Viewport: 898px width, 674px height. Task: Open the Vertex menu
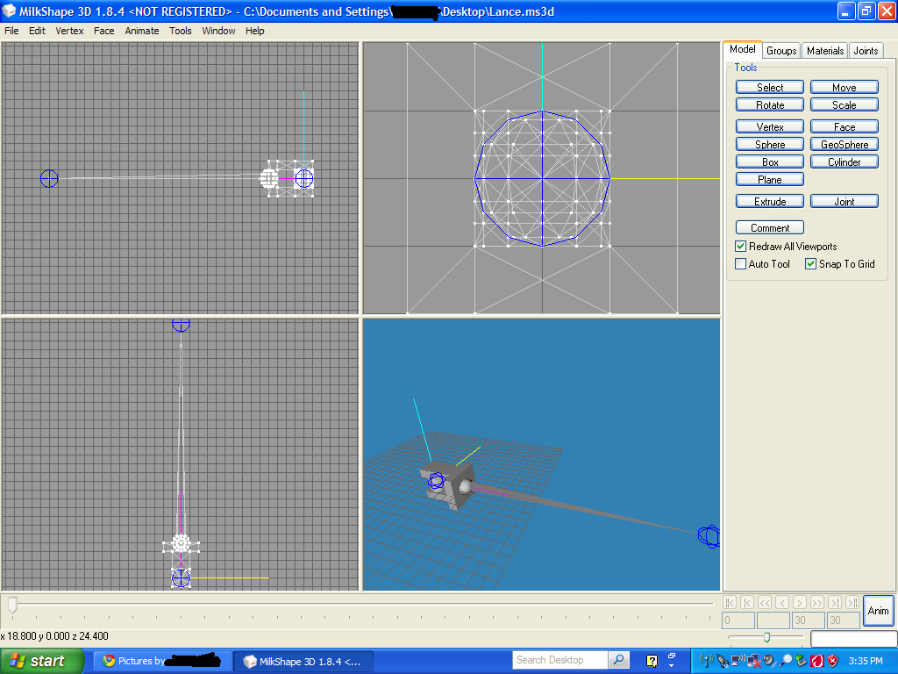click(x=69, y=31)
